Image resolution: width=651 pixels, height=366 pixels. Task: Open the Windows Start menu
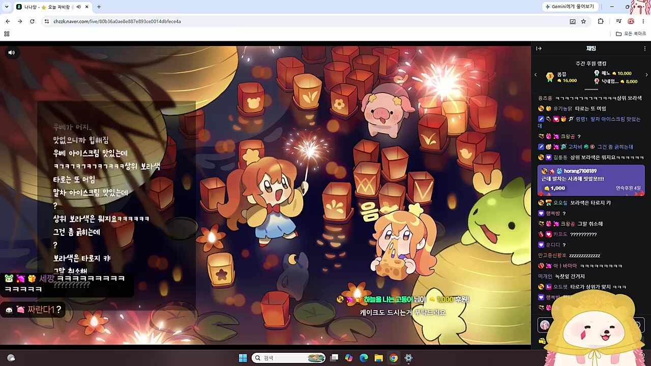coord(243,358)
